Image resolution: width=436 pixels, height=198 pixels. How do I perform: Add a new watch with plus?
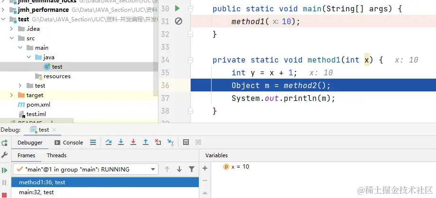tap(205, 168)
